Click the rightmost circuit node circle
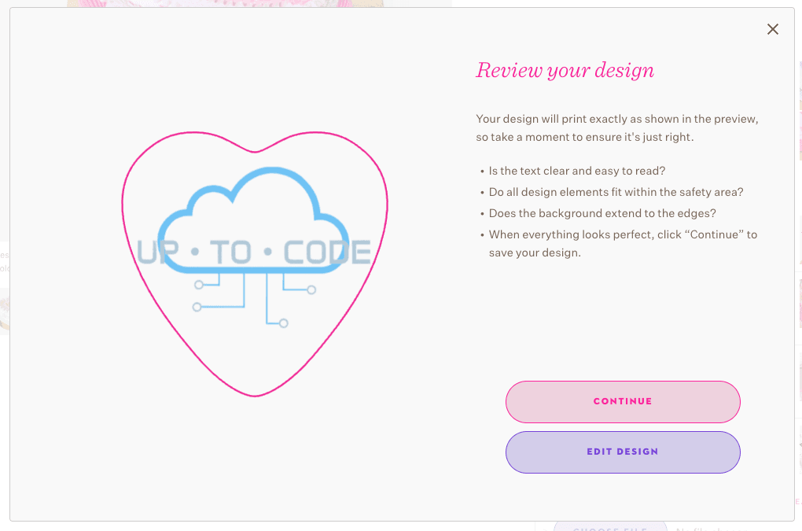The height and width of the screenshot is (531, 802). coord(312,291)
